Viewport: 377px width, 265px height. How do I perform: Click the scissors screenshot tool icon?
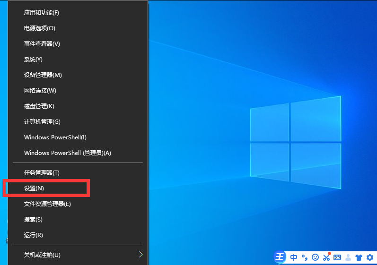(x=326, y=257)
